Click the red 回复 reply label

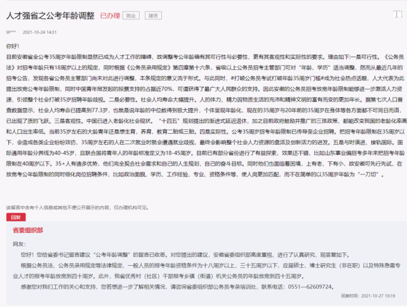[x=16, y=217]
